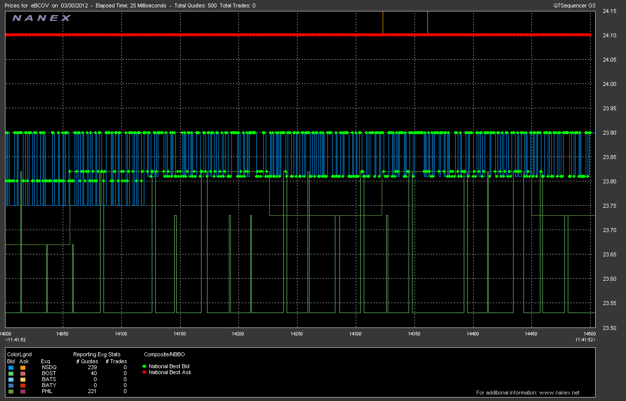
Task: Click the '# Trades' column header
Action: point(116,361)
